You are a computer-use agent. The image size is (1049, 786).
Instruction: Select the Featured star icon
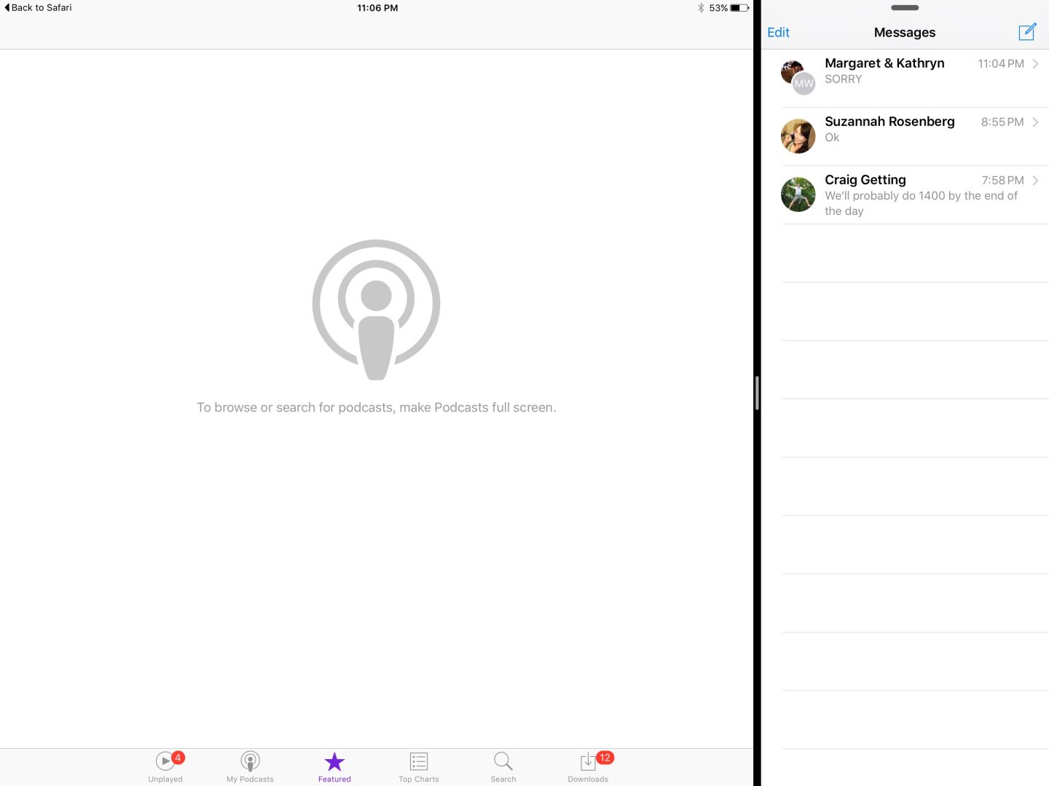334,762
